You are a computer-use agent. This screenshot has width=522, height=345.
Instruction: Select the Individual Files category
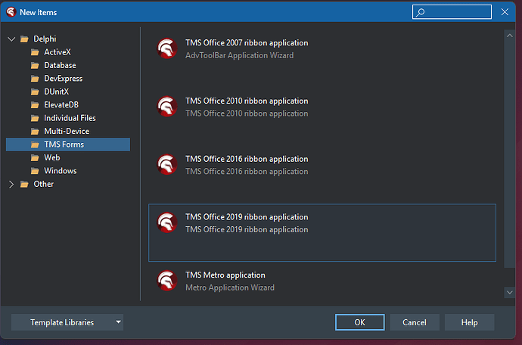(x=70, y=118)
